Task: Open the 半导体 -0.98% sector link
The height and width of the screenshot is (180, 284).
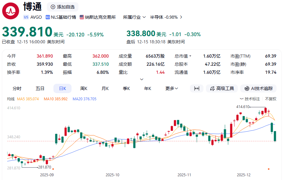Action: tap(165, 17)
